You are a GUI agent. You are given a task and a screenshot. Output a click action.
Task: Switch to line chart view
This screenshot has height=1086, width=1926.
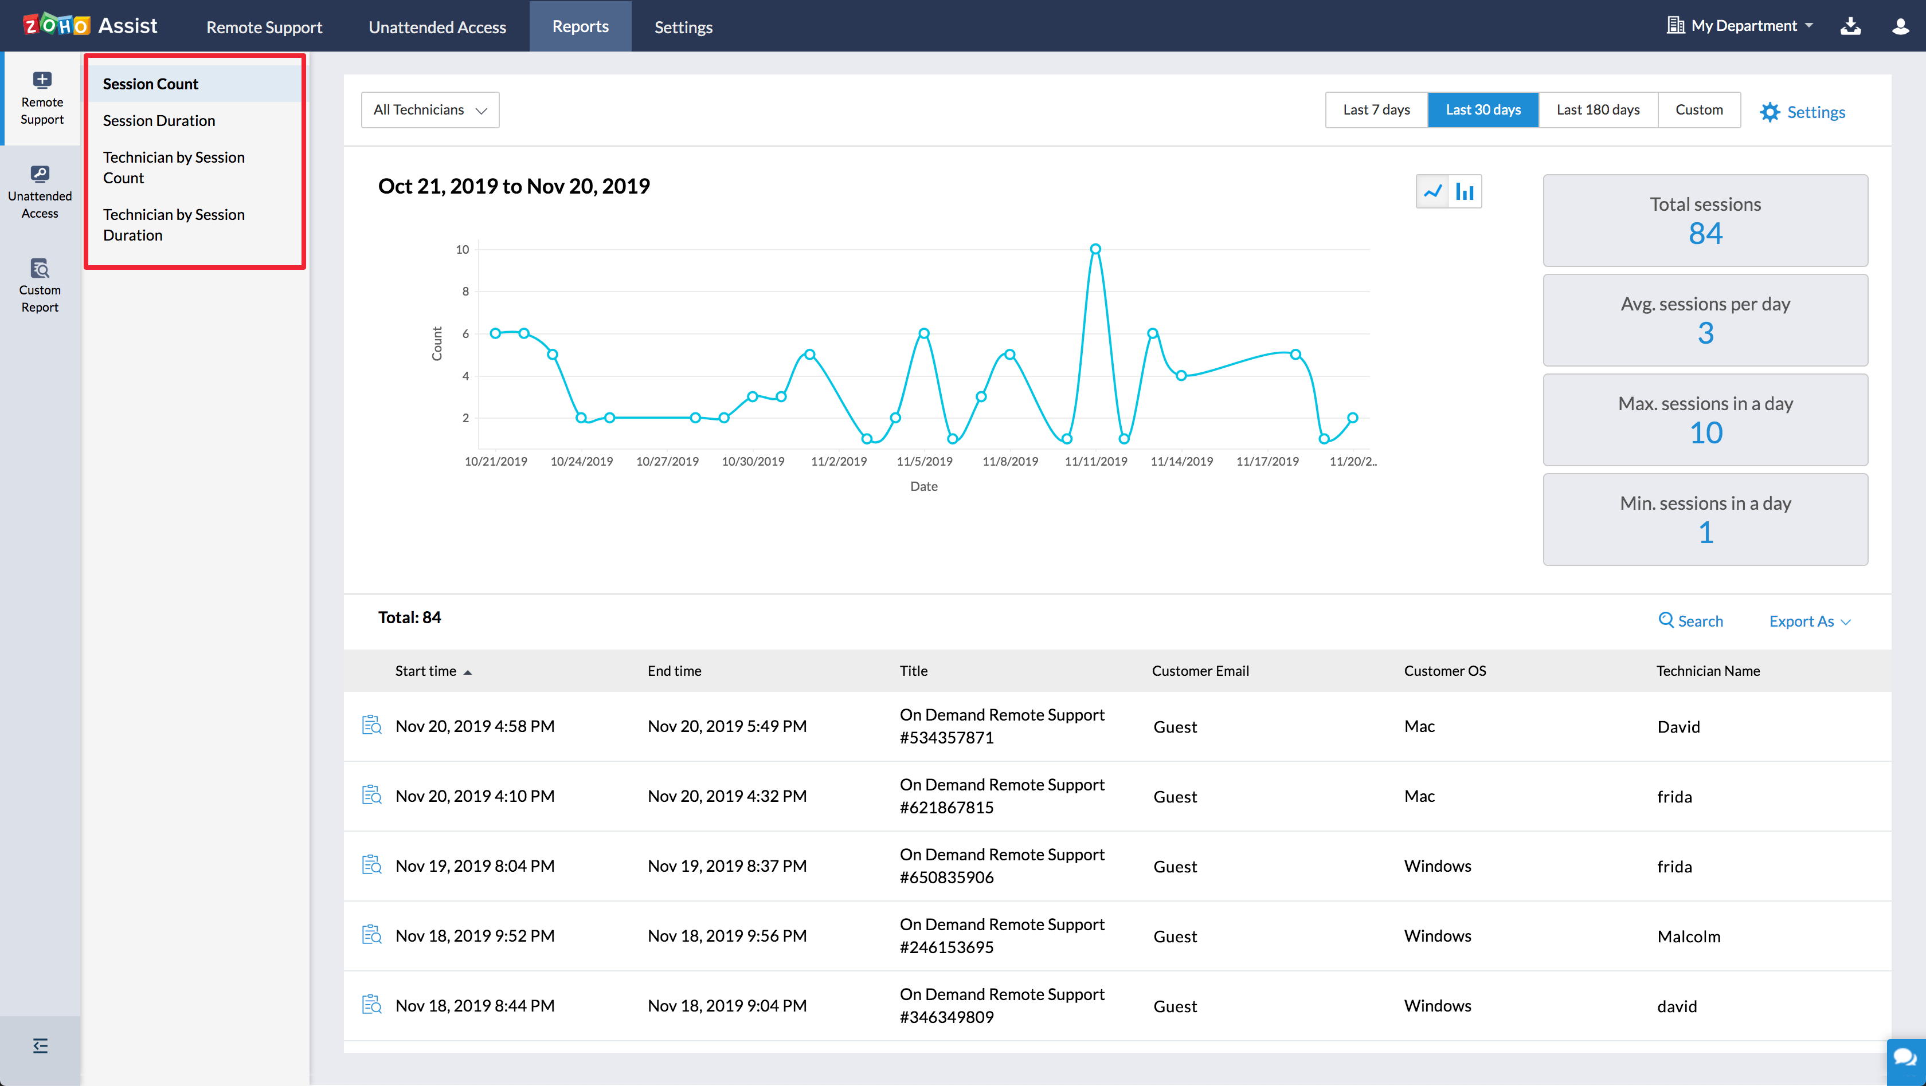[1432, 192]
